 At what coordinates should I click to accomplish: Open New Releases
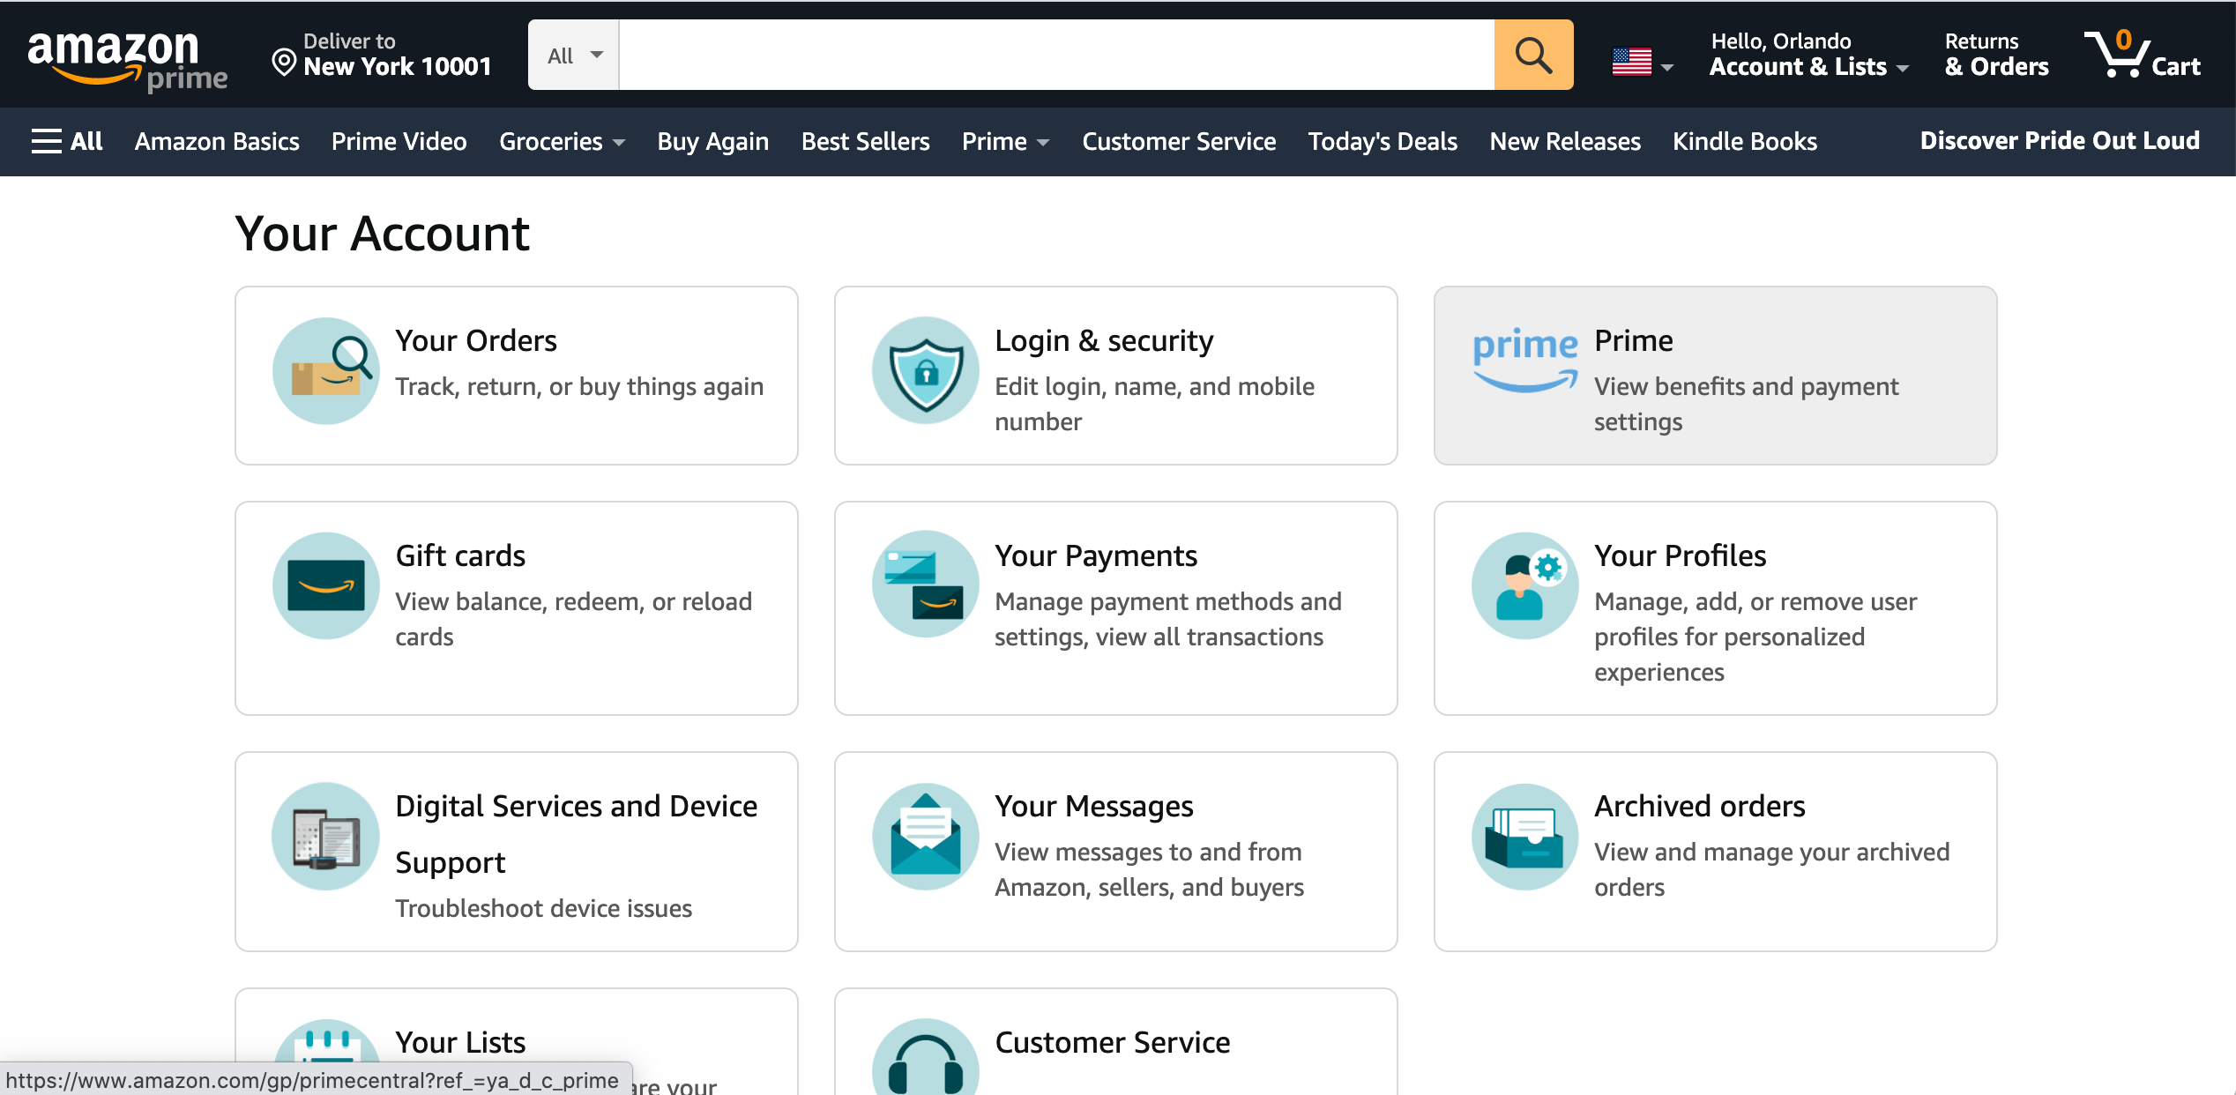pyautogui.click(x=1565, y=141)
